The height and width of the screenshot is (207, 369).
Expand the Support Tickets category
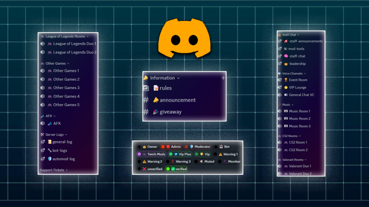[x=54, y=170]
